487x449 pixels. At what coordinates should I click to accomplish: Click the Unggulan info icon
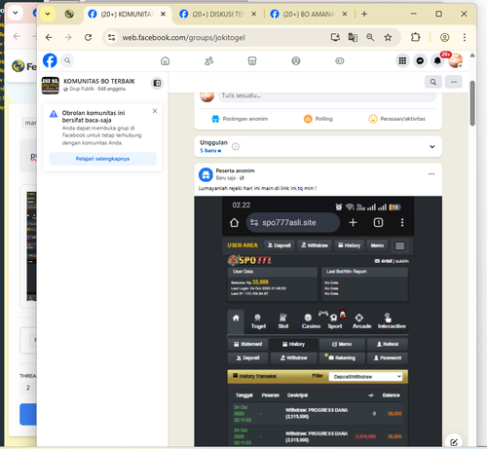[236, 147]
